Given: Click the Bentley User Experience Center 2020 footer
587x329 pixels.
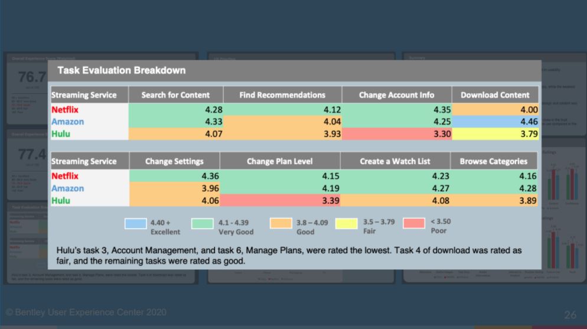Looking at the screenshot, I should pyautogui.click(x=86, y=312).
